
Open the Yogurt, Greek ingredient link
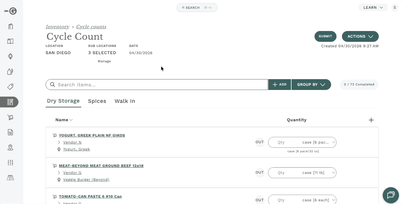[76, 149]
